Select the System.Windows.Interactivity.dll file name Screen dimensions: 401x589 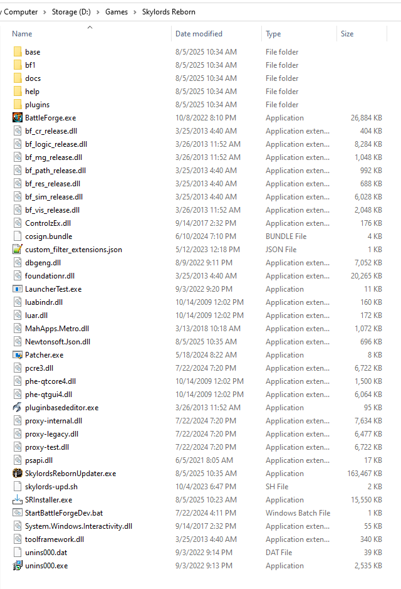(78, 526)
